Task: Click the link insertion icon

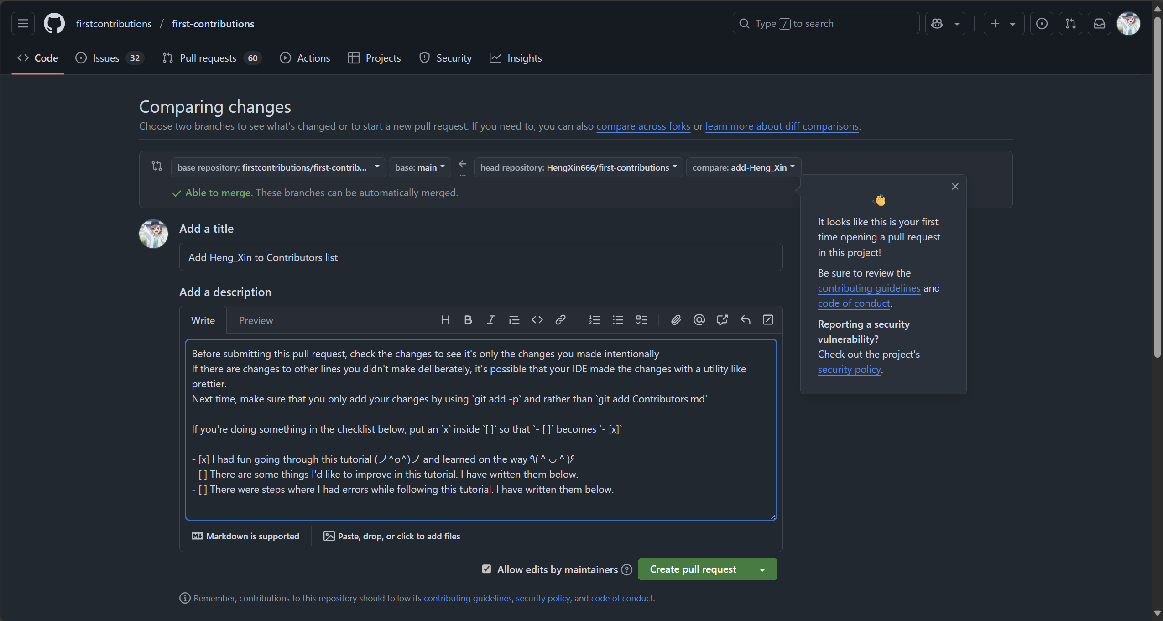Action: (x=560, y=320)
